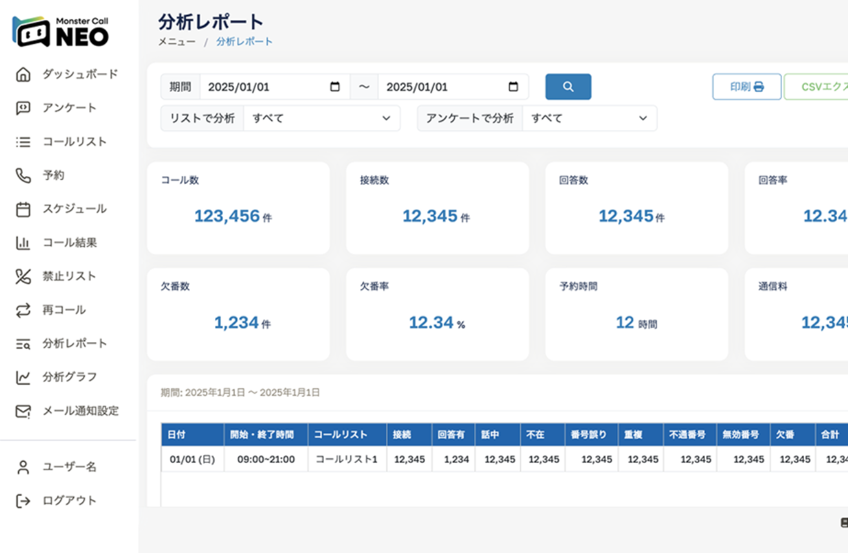Click the Monster Call NEO logo
This screenshot has width=848, height=553.
pyautogui.click(x=61, y=32)
